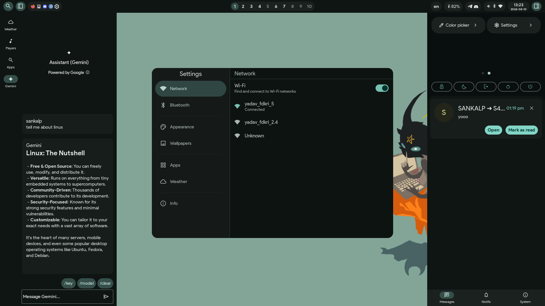545x306 pixels.
Task: Send the message to Gemini
Action: click(106, 296)
